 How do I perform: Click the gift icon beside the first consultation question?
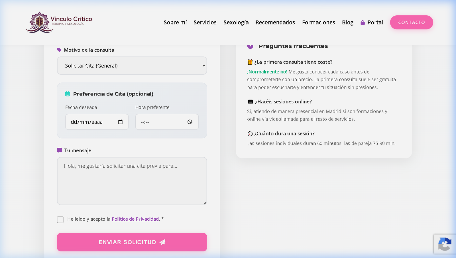[250, 62]
